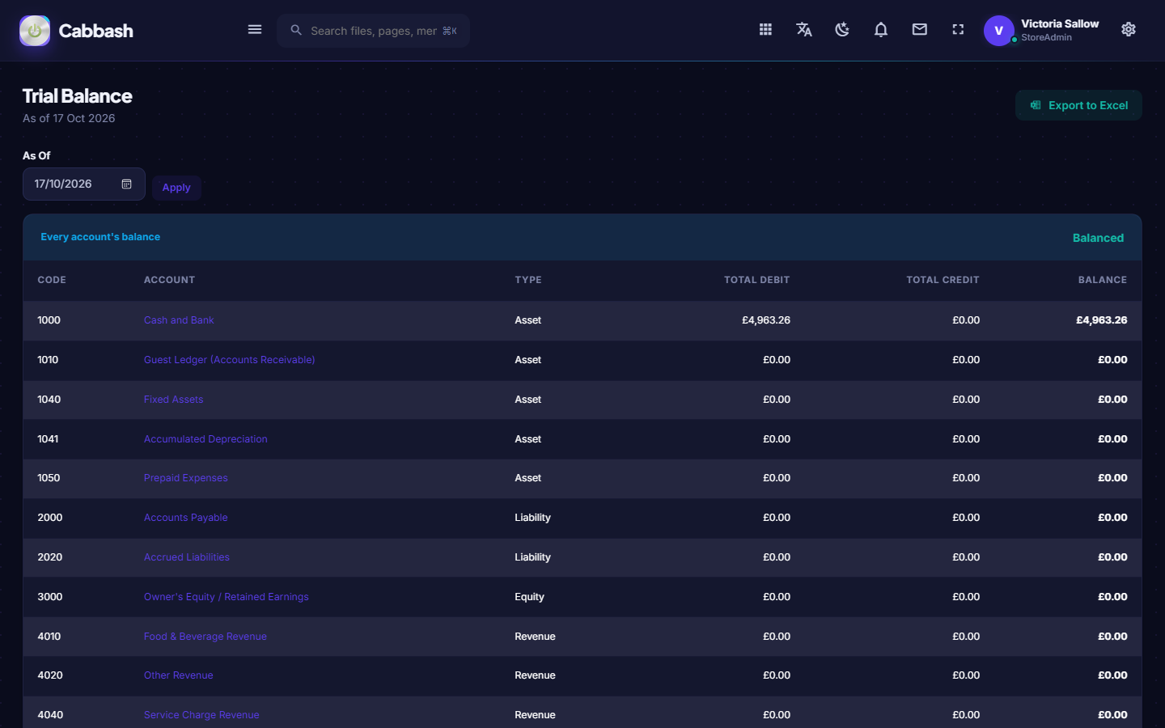Open Owner's Equity / Retained Earnings
Image resolution: width=1165 pixels, height=728 pixels.
tap(226, 597)
